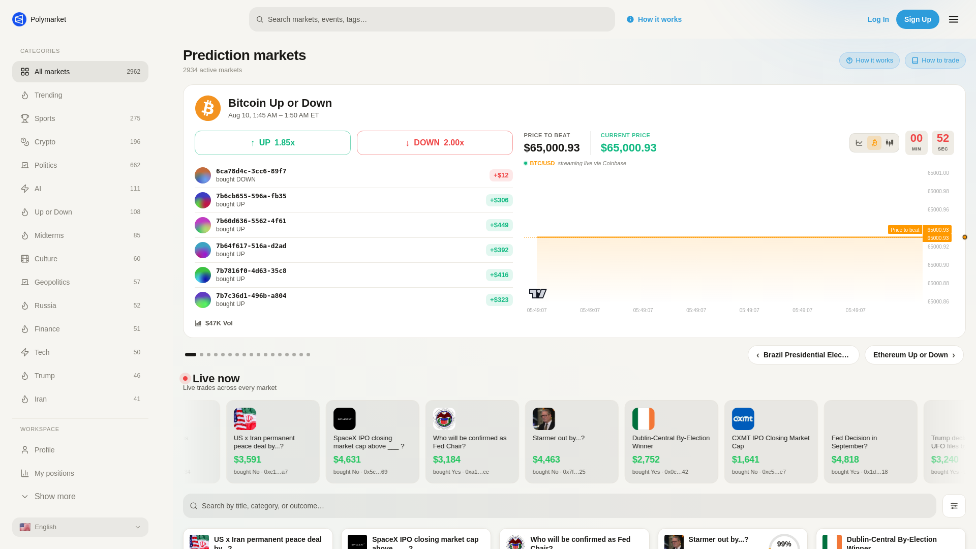This screenshot has height=549, width=976.
Task: Click the info icon beside How it works
Action: coord(630,19)
